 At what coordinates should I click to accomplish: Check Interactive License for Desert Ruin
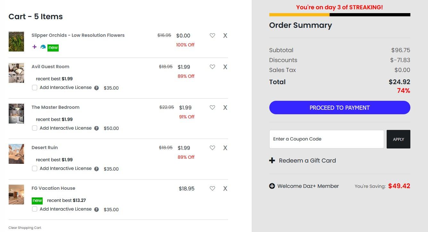[35, 169]
